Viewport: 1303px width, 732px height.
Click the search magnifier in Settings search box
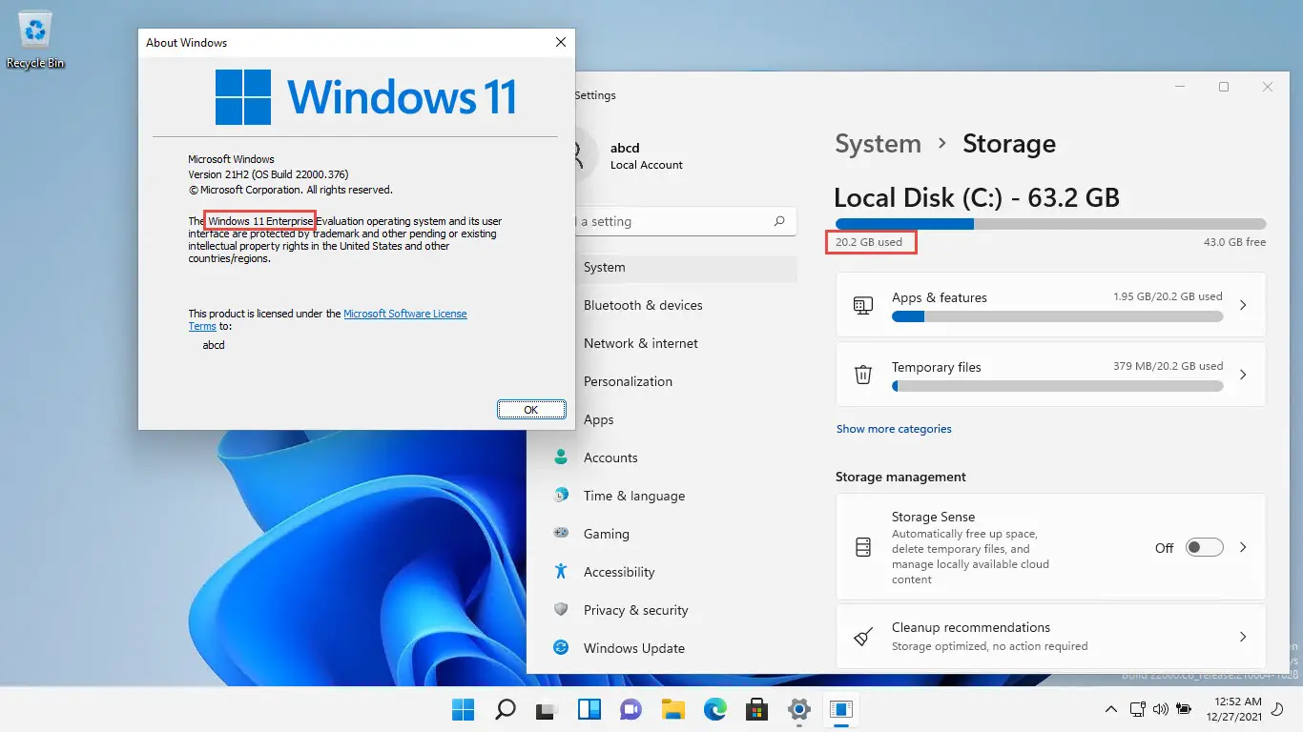(779, 221)
